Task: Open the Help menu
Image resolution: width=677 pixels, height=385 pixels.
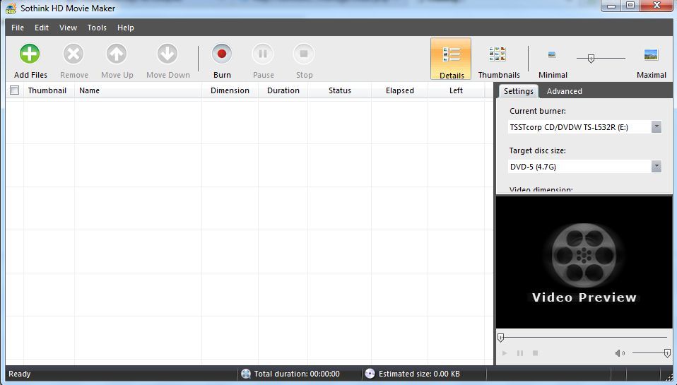Action: pos(126,28)
